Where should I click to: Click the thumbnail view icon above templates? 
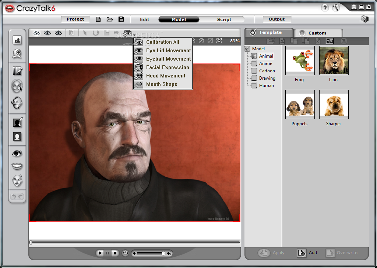(329, 41)
